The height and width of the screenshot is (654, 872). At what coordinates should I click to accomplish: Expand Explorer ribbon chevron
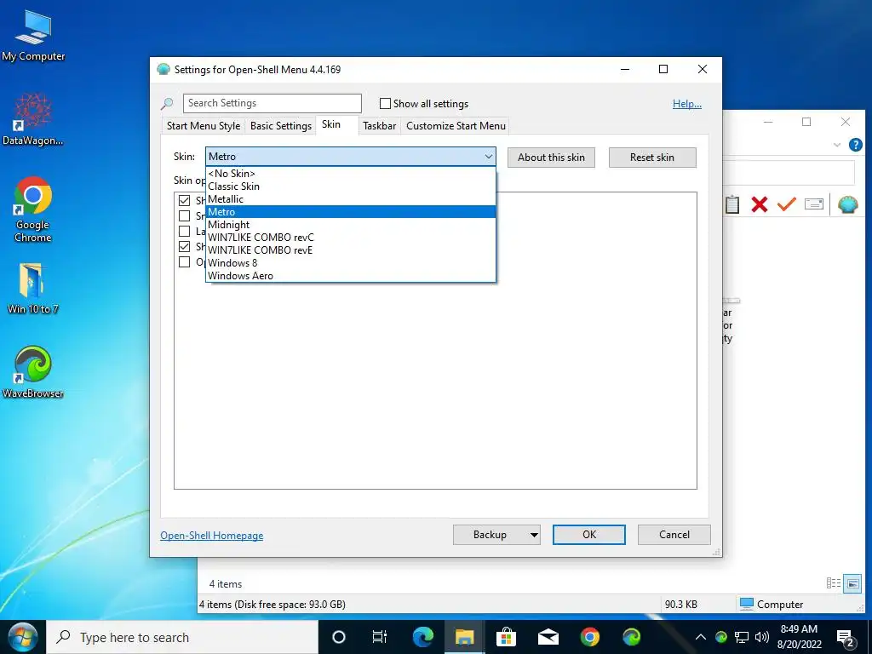pyautogui.click(x=837, y=145)
